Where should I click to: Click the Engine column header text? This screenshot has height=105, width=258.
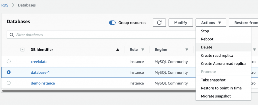click(161, 50)
